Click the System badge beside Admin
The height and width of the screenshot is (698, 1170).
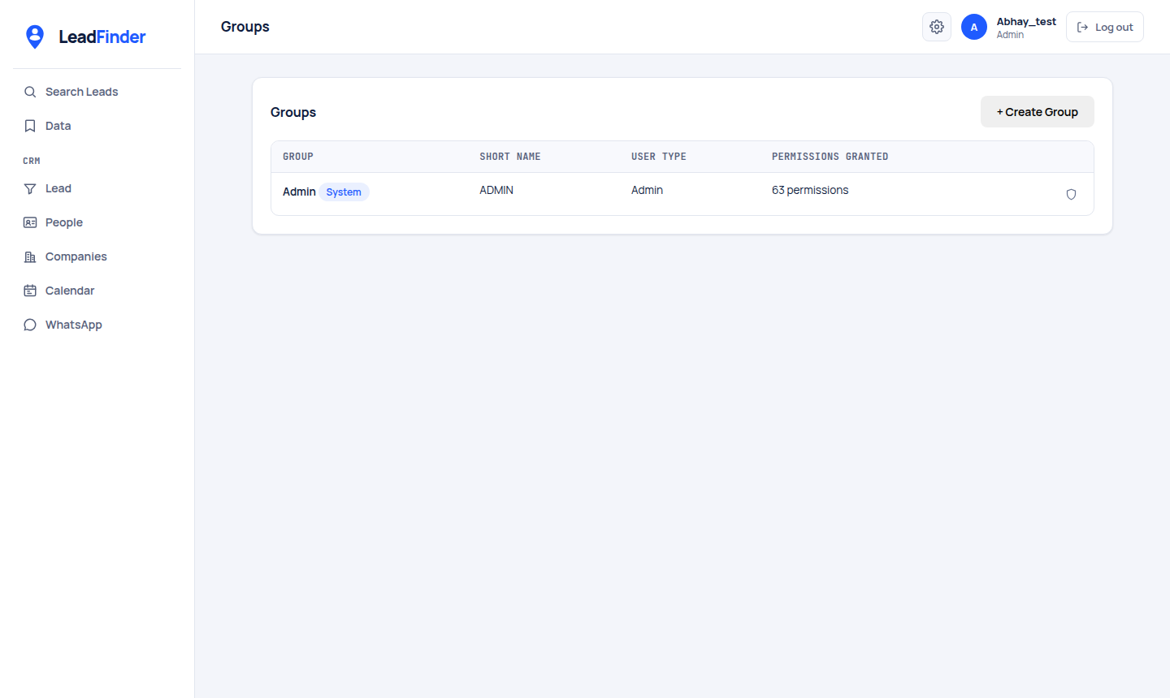point(344,192)
